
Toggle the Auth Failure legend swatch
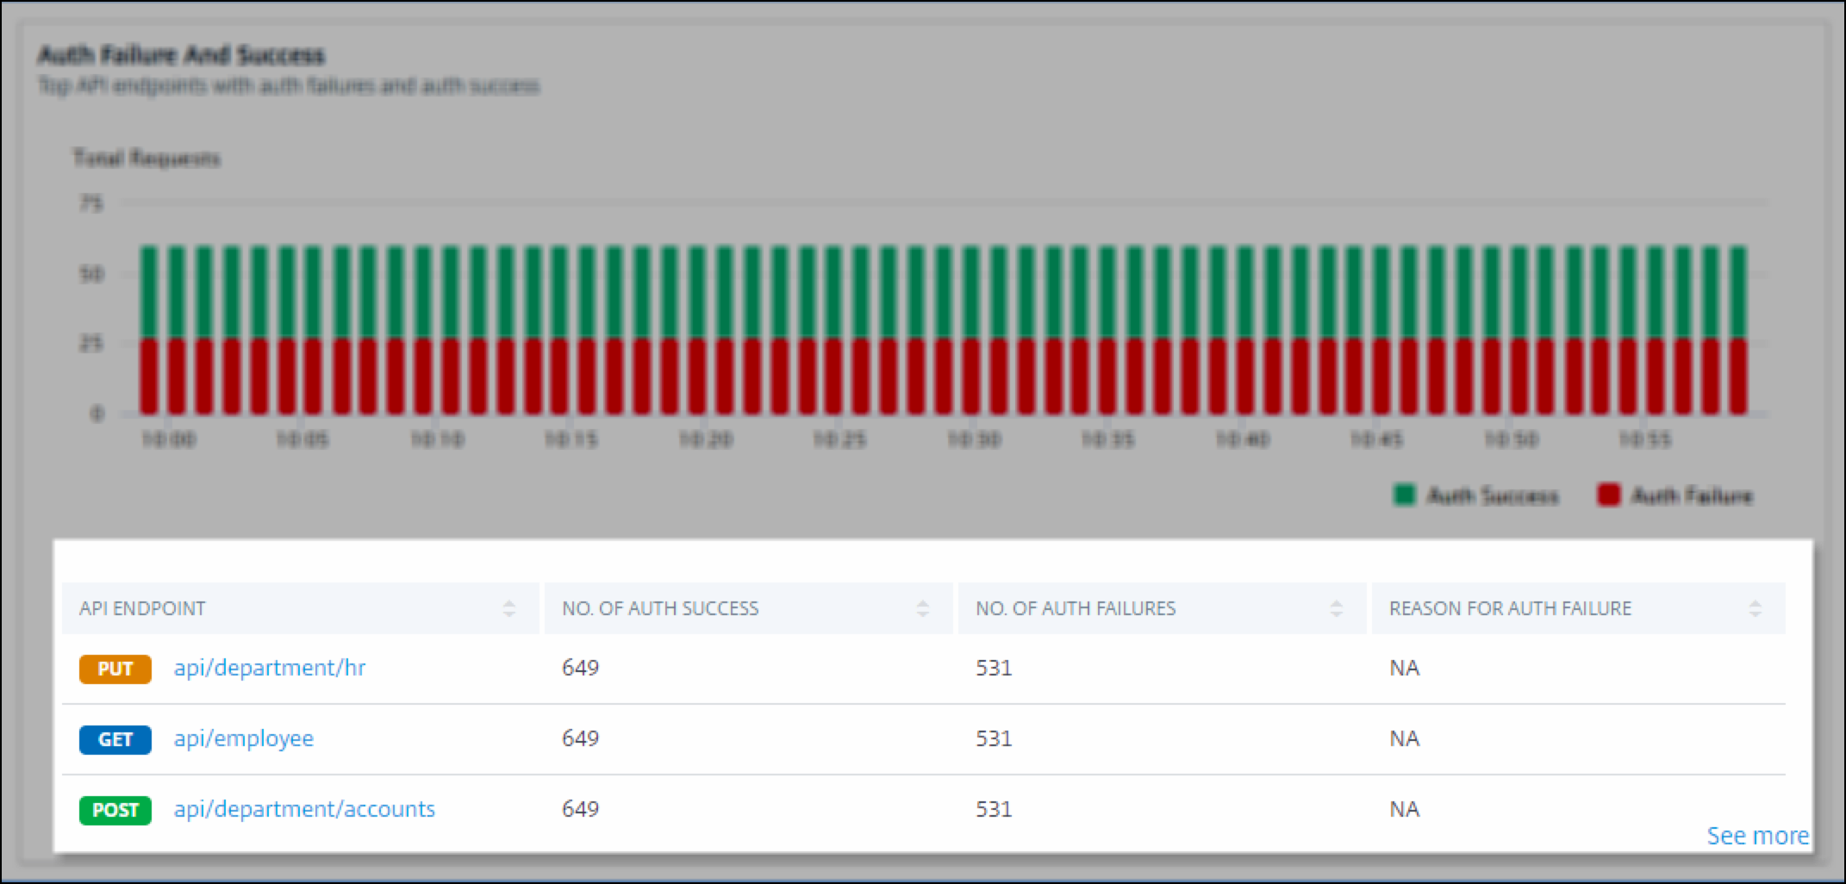[x=1608, y=495]
